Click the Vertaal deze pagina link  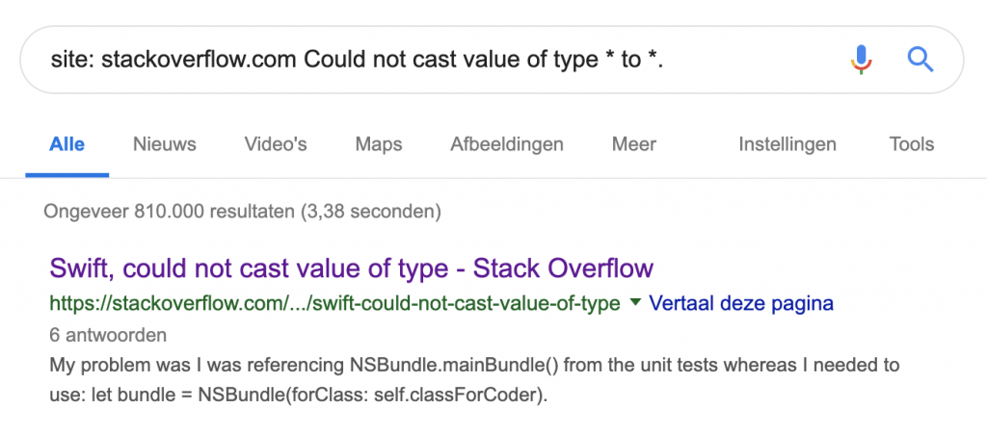coord(741,303)
